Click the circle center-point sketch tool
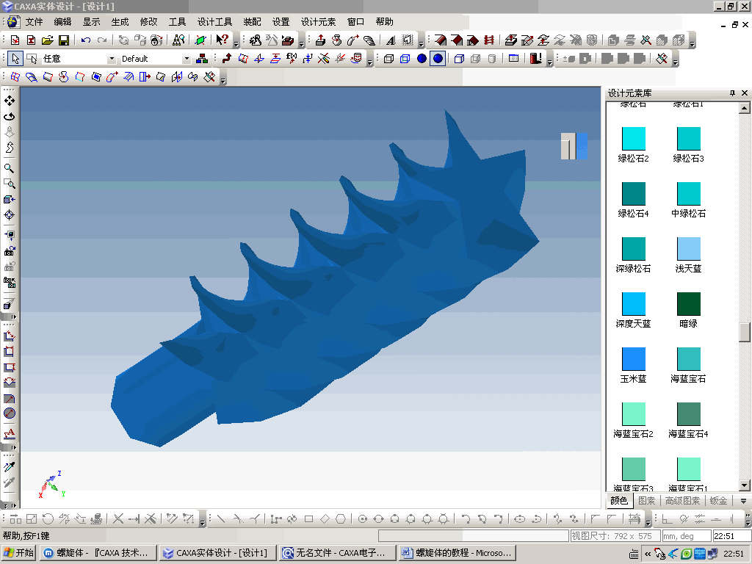 (363, 519)
